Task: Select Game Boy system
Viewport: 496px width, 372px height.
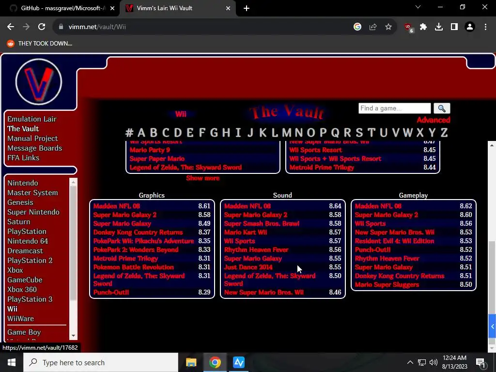Action: [x=24, y=332]
